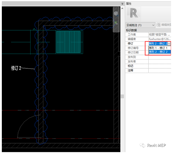Open the 2D steering wheel navigation tool

pos(116,14)
